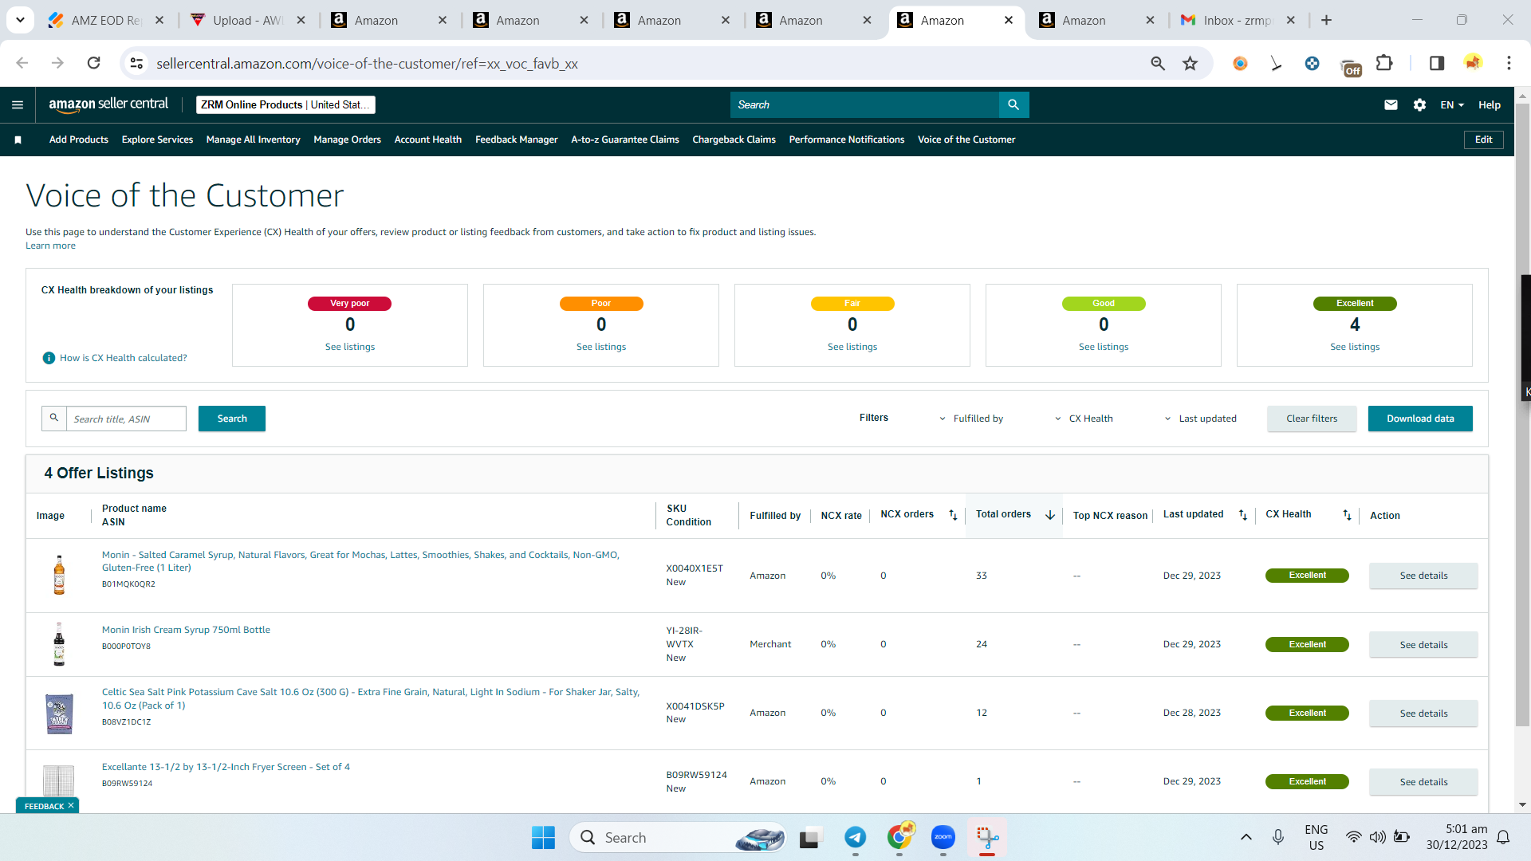Open the browser side panel icon
The image size is (1531, 861).
coord(1437,63)
